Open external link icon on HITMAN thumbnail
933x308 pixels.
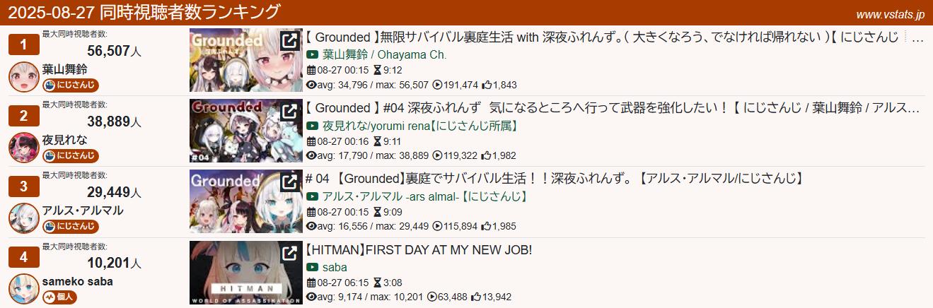pos(289,252)
